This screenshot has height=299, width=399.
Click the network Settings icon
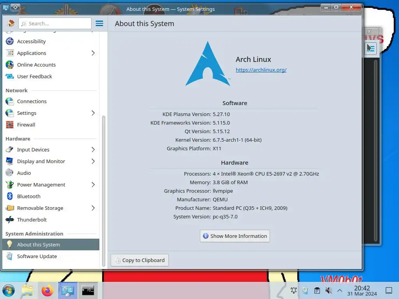point(10,113)
